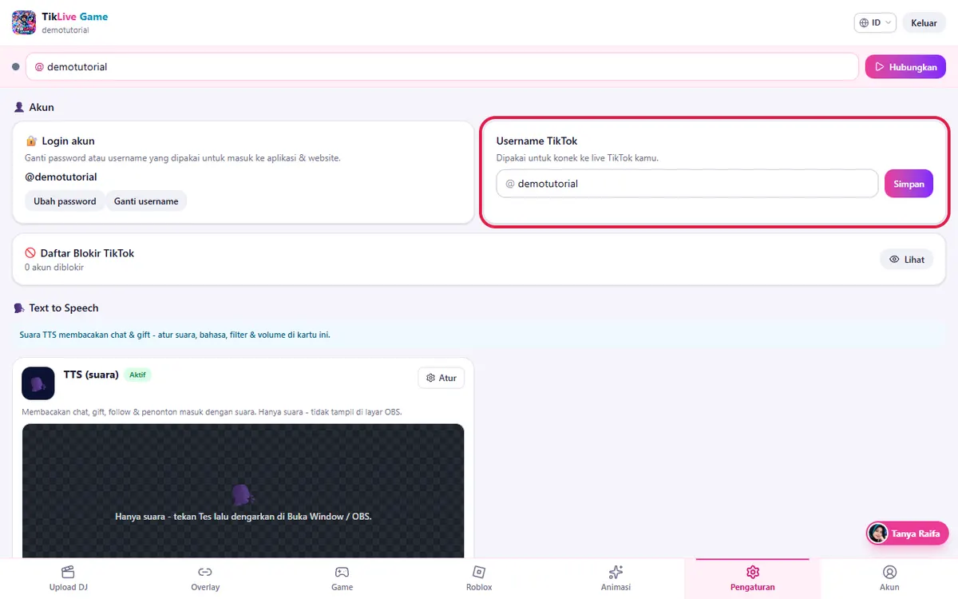The height and width of the screenshot is (599, 958).
Task: Switch to the Upload DJ tab
Action: [68, 579]
